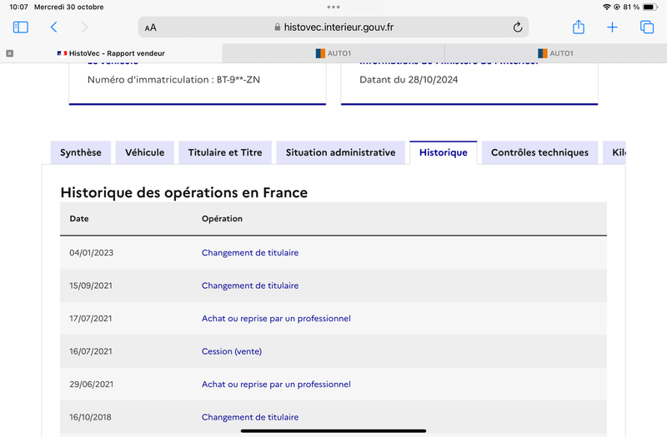Tap the home indicator bar at the bottom
This screenshot has width=667, height=437.
(x=333, y=431)
